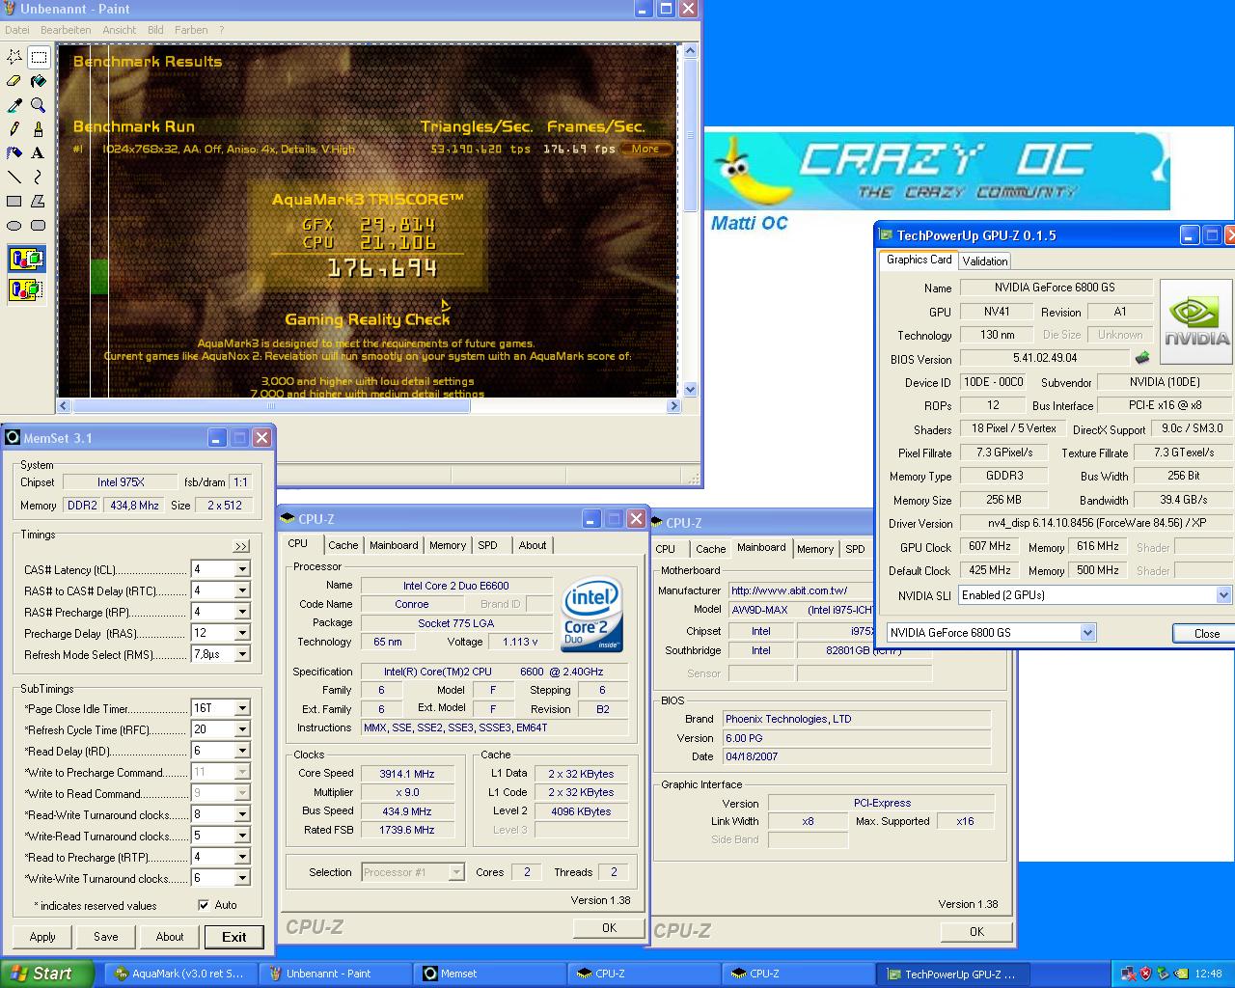Open the RAS# Precharge (tRP) dropdown
Image resolution: width=1235 pixels, height=988 pixels.
pyautogui.click(x=242, y=612)
